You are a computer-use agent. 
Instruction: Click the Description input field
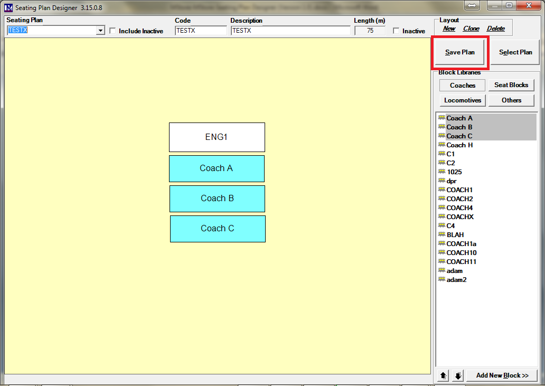290,31
